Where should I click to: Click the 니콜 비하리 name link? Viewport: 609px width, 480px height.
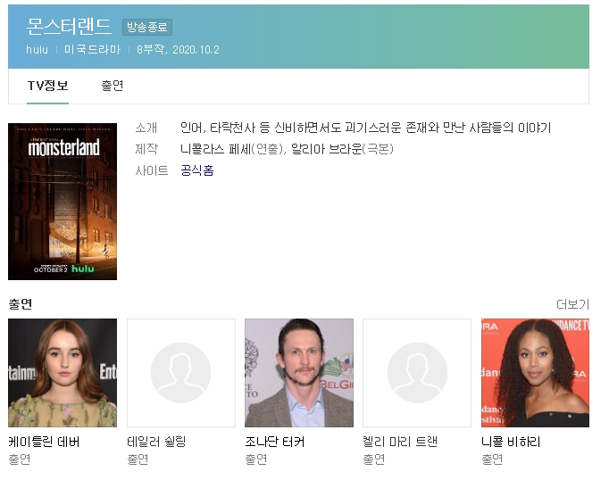tap(511, 442)
